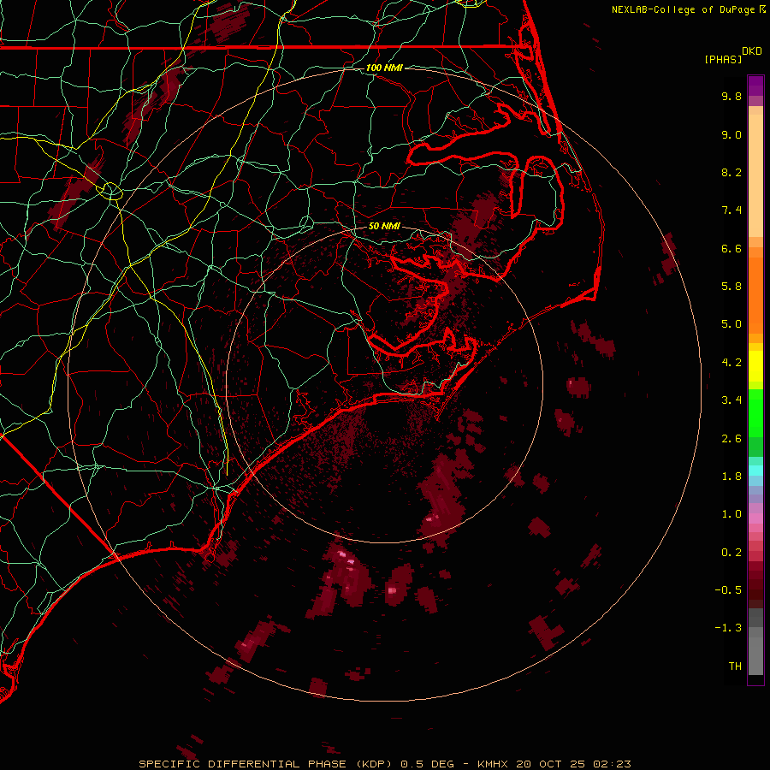Click the orange segment of the color bar
The image size is (770, 770).
pos(755,296)
